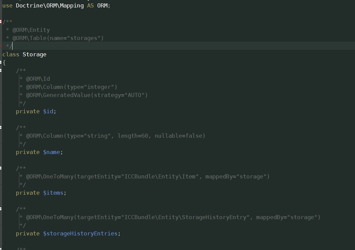Click the @ORM\Entity annotation
This screenshot has height=250, width=355.
point(31,30)
